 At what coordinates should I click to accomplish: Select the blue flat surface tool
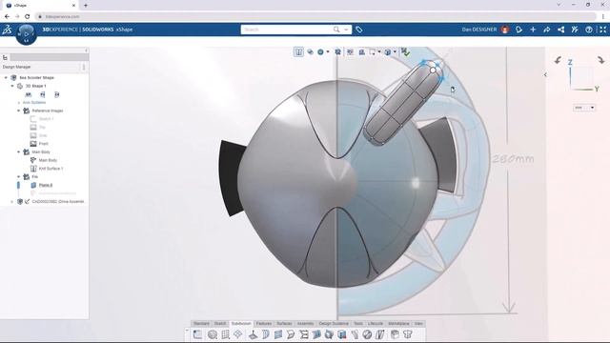point(277,334)
